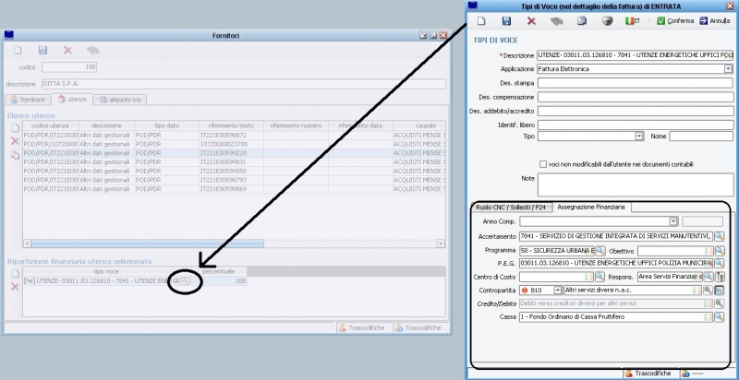
Task: Click the chart icon beside Contropartita
Action: [x=720, y=291]
